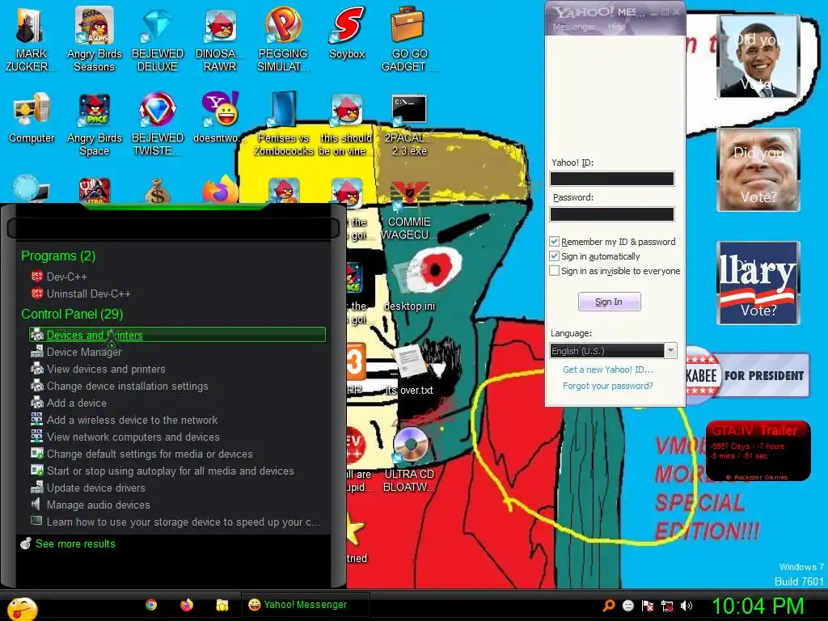828x621 pixels.
Task: Click the volume speaker tray icon
Action: [686, 606]
